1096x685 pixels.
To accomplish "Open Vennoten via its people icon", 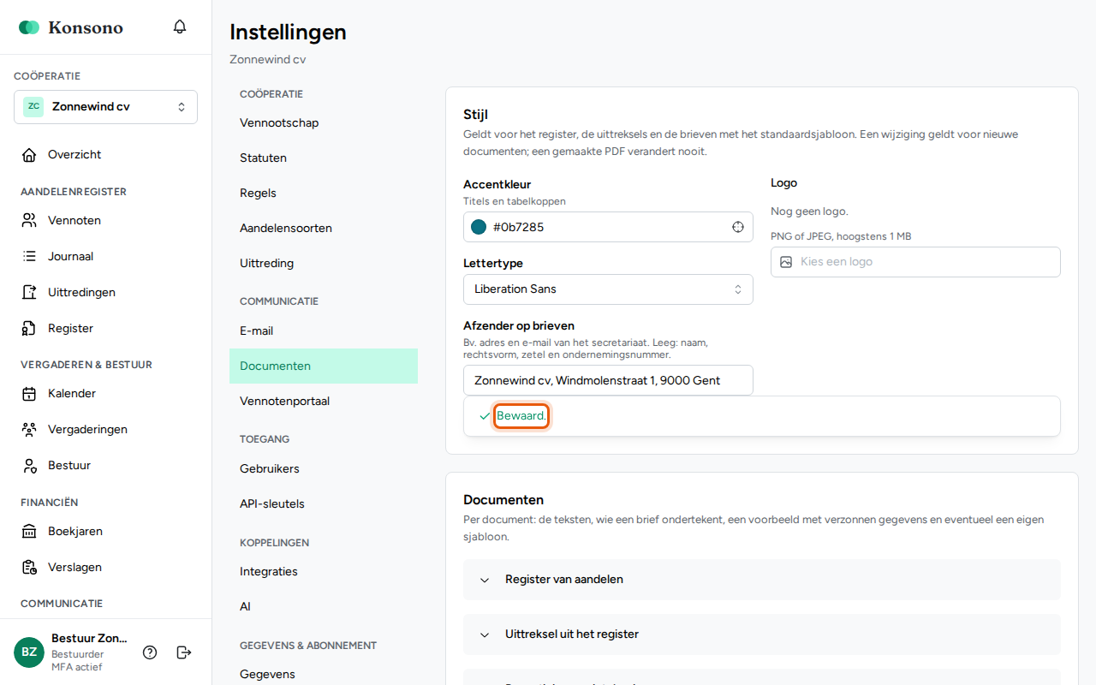I will point(29,221).
